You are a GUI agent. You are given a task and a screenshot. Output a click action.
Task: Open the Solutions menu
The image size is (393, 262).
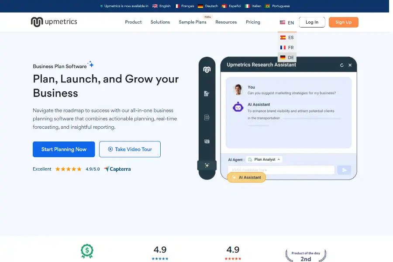(160, 22)
